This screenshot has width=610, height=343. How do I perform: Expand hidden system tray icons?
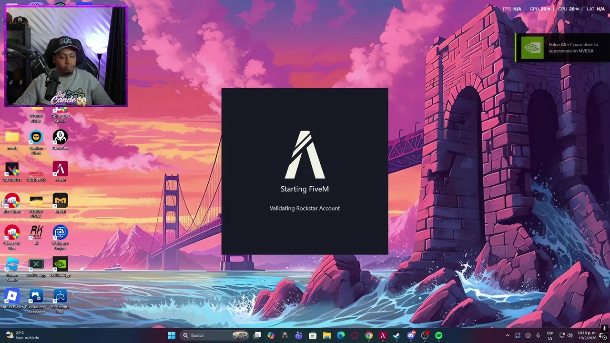click(x=507, y=335)
